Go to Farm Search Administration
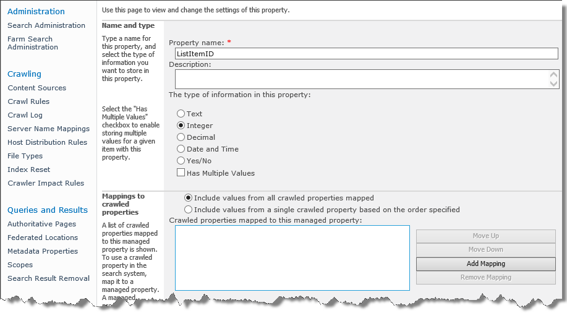Viewport: 567px width, 313px height. (33, 43)
